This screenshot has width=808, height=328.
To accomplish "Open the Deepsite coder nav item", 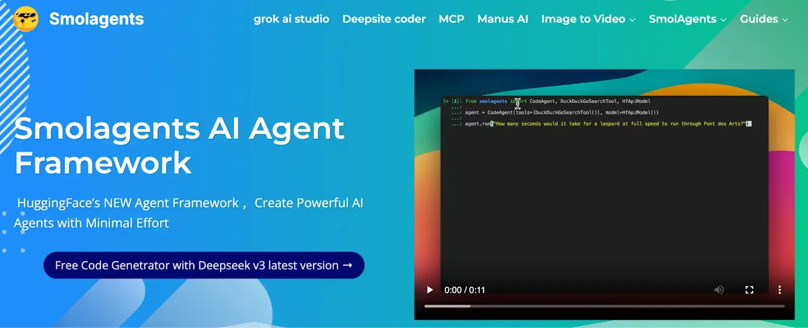I will pyautogui.click(x=384, y=19).
